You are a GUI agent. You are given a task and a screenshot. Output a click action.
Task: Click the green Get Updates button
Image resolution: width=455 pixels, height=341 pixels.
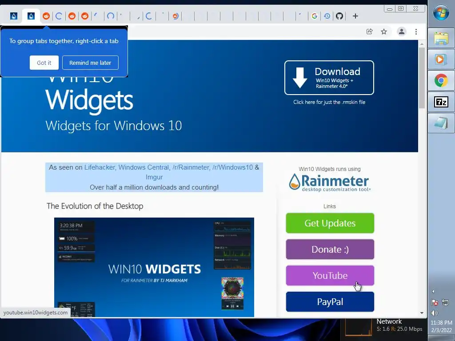point(330,223)
